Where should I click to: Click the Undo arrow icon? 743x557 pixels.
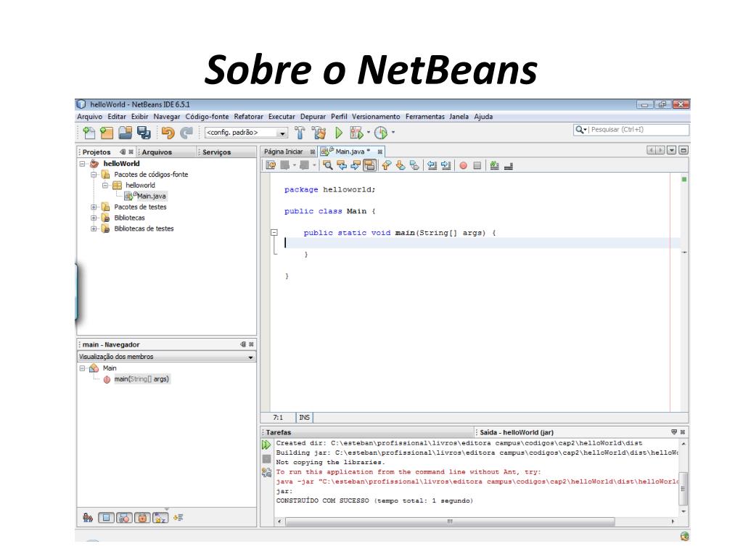pos(168,133)
